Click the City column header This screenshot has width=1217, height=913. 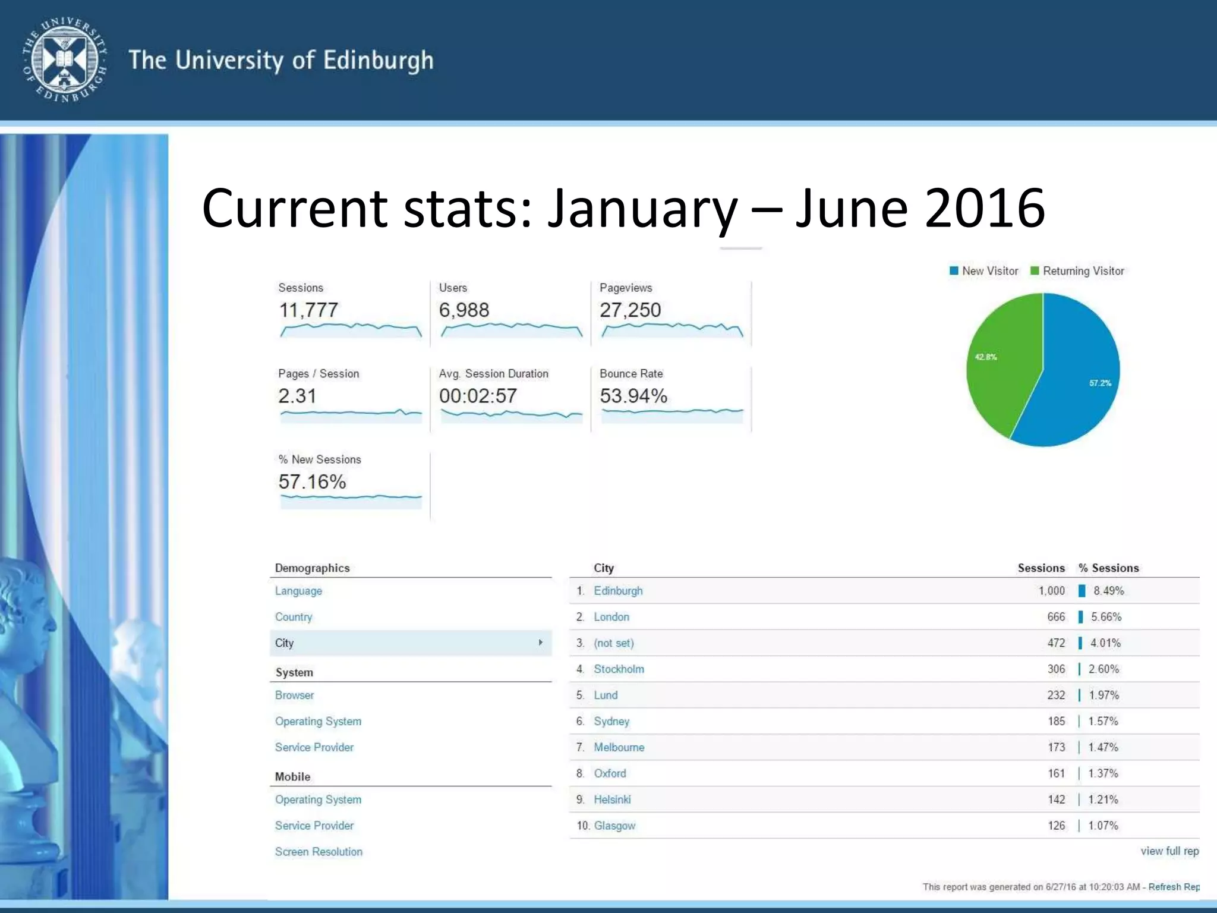[x=604, y=568]
